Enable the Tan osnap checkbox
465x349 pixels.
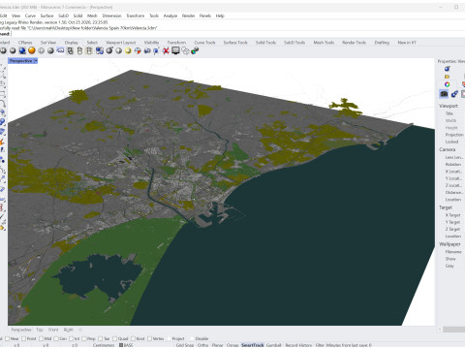100,338
